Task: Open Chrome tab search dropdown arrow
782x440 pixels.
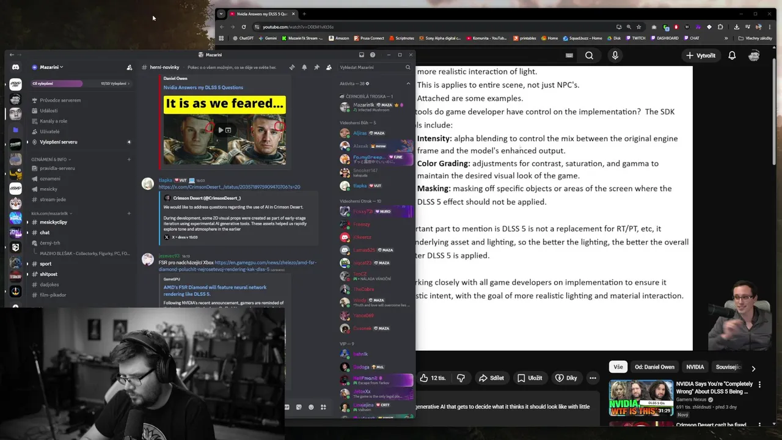Action: click(221, 13)
